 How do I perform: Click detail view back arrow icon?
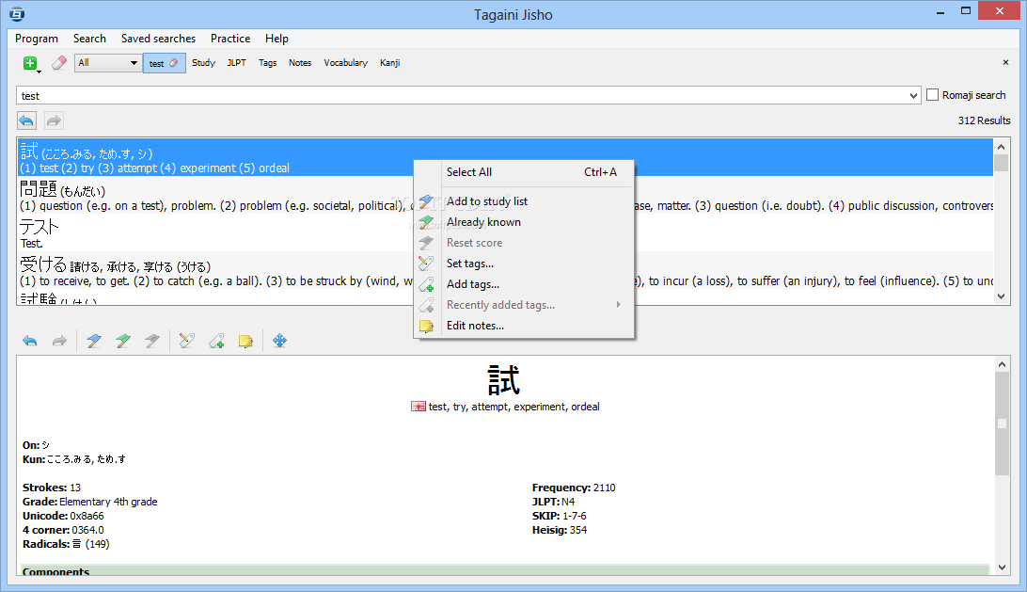point(30,341)
